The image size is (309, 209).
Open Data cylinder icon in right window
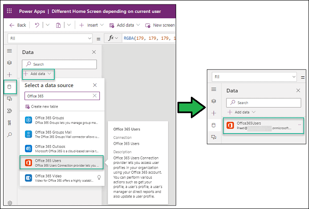pyautogui.click(x=214, y=125)
